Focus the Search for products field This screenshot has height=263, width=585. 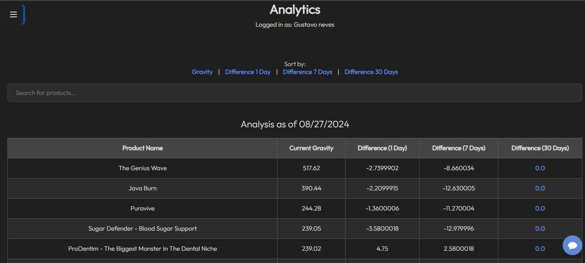[295, 93]
